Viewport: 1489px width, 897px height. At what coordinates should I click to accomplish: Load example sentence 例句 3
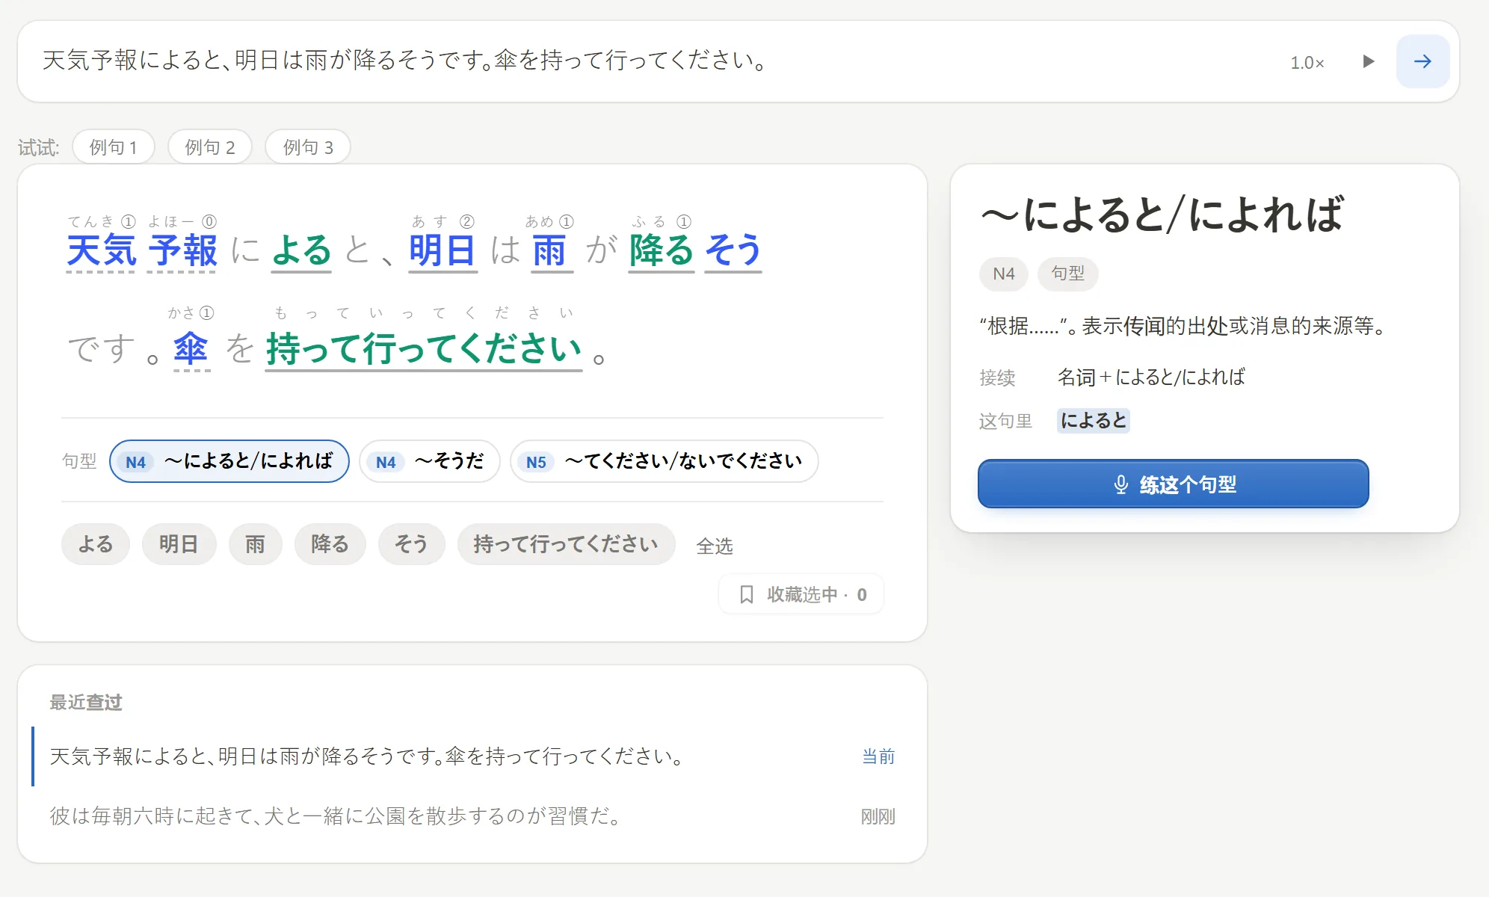click(x=308, y=147)
